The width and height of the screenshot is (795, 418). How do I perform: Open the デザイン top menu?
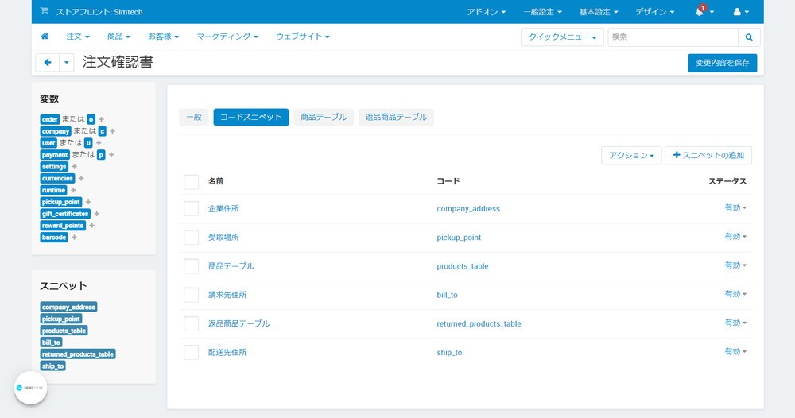tap(655, 12)
